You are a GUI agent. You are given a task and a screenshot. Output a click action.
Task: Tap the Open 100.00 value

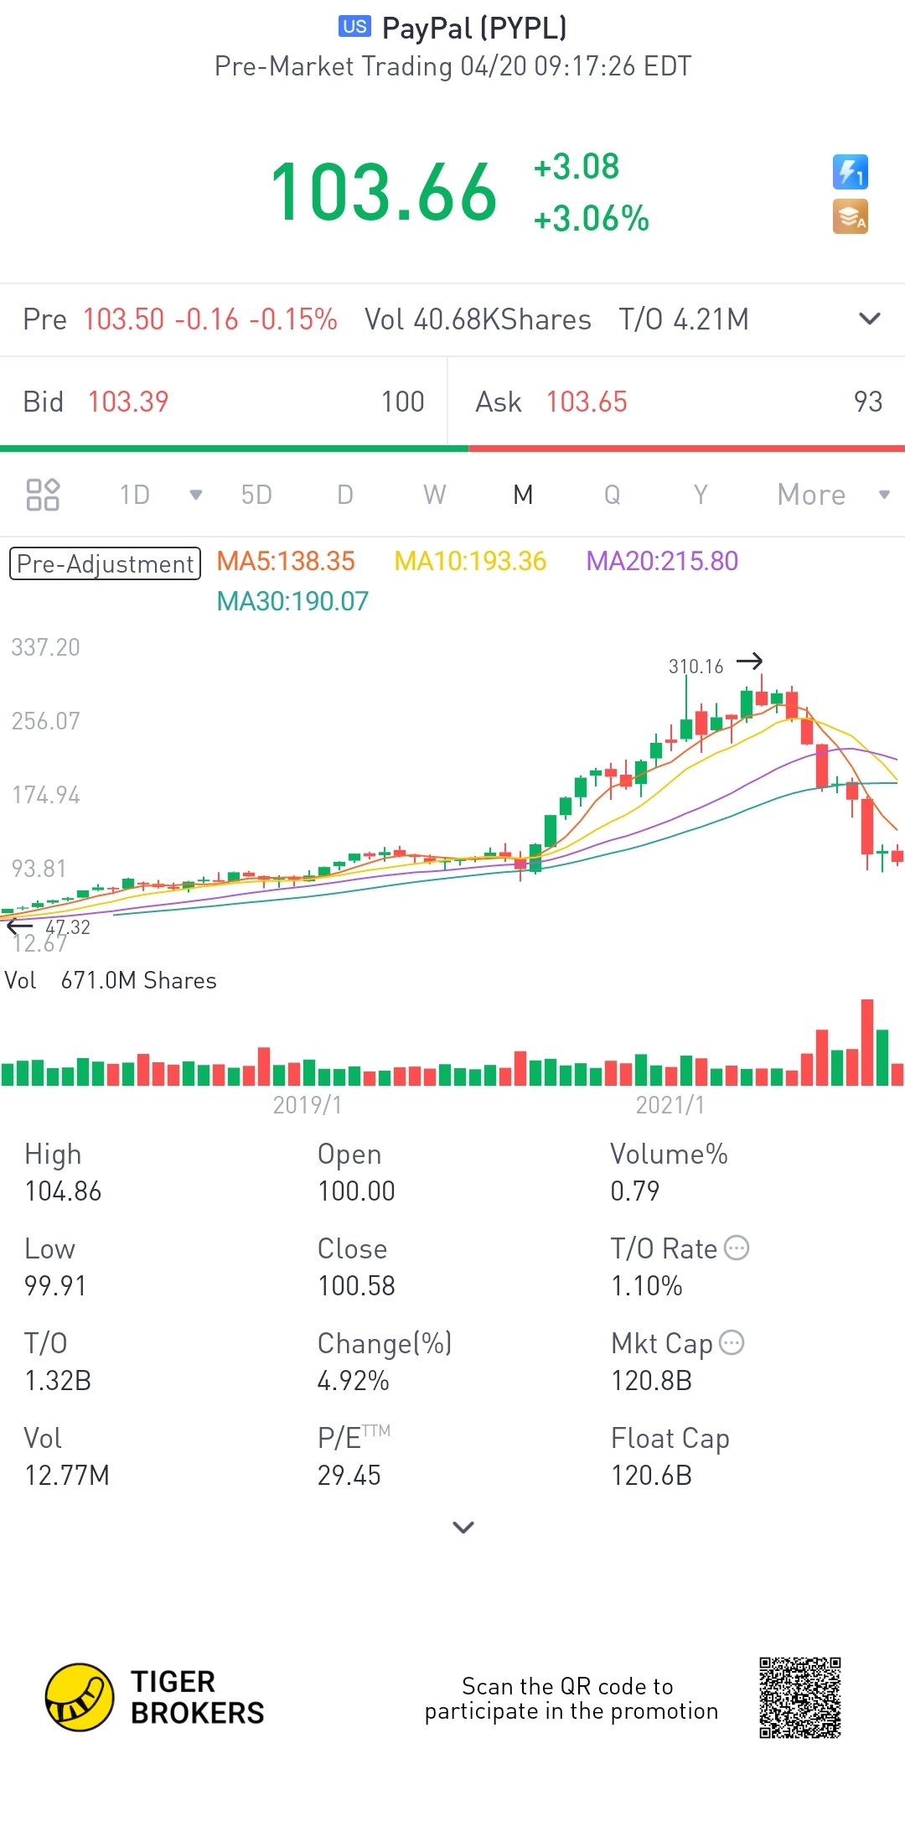(356, 1191)
